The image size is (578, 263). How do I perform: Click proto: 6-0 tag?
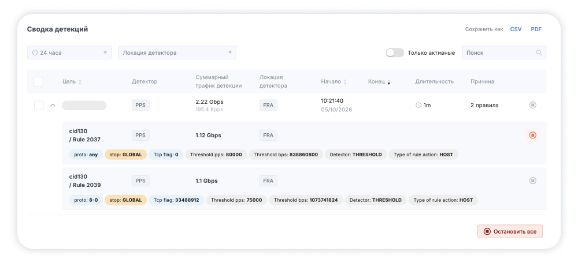click(x=86, y=200)
